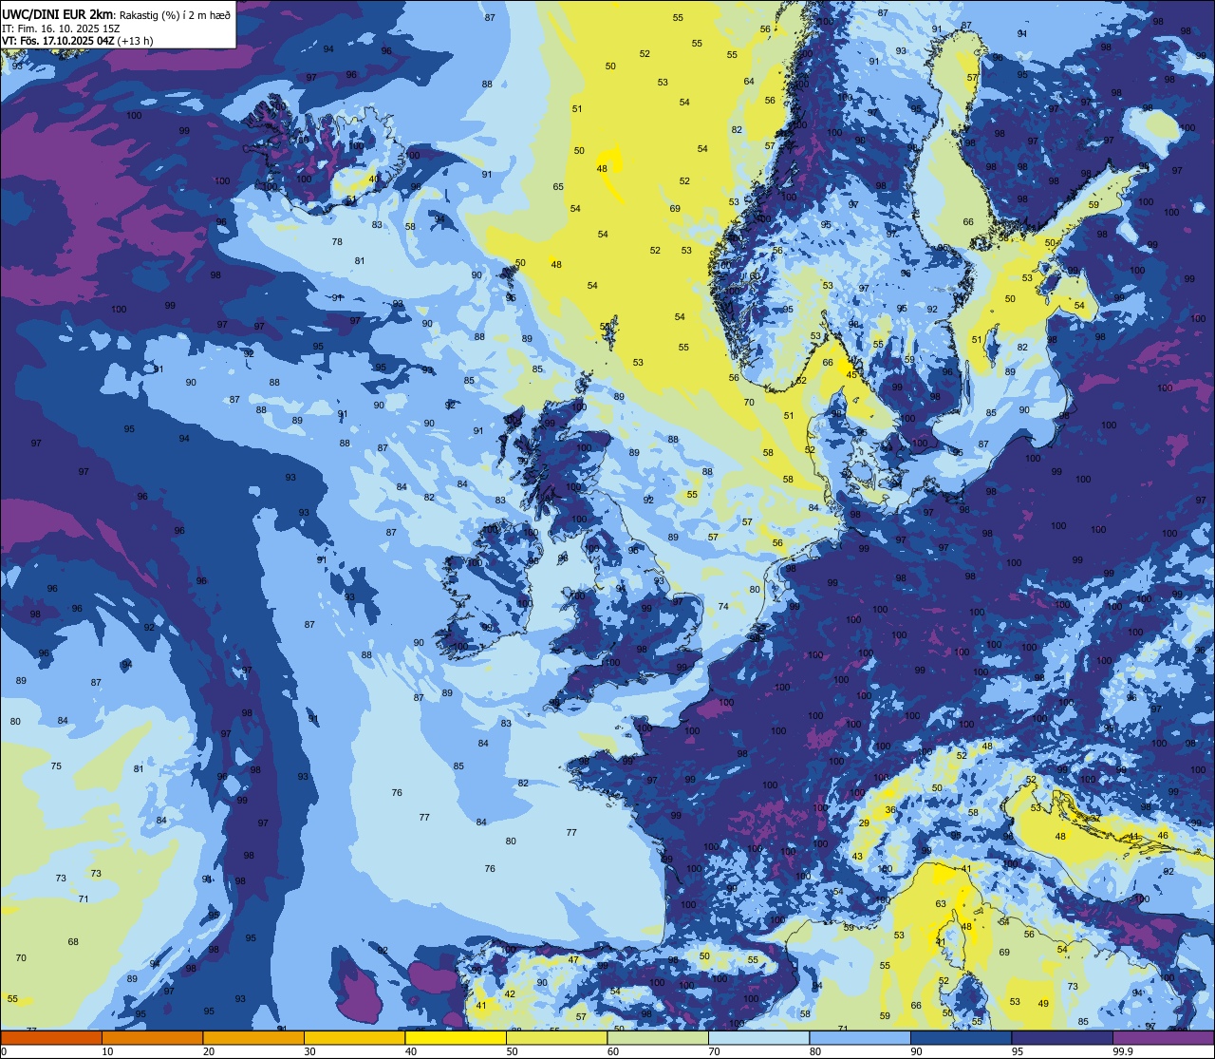Click the navy 95–99.9 legend swatch
The height and width of the screenshot is (1059, 1215).
[x=1062, y=1037]
